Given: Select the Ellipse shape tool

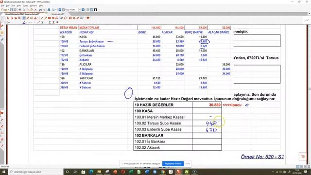Looking at the screenshot, I should point(53,18).
